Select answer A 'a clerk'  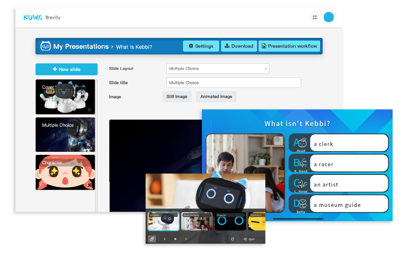(349, 143)
